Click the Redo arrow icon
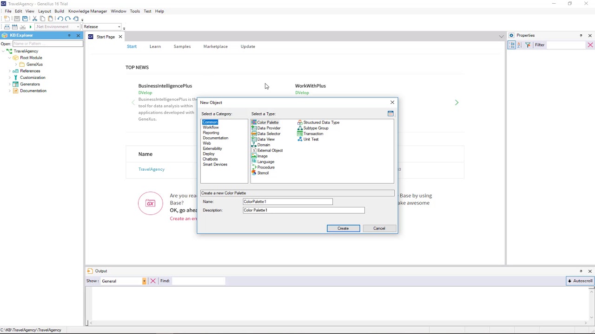 (x=68, y=19)
